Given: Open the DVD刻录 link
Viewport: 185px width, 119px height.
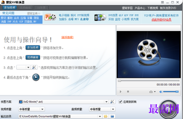Looking at the screenshot, I should (113, 15).
